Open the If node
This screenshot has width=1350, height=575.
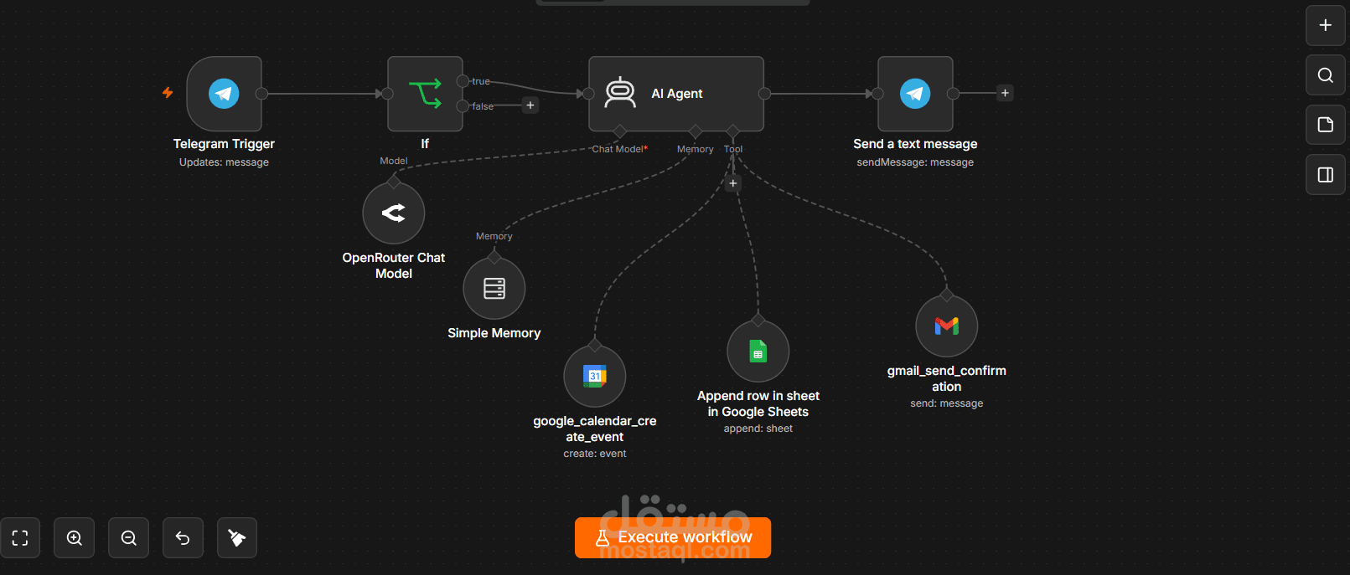(x=425, y=94)
